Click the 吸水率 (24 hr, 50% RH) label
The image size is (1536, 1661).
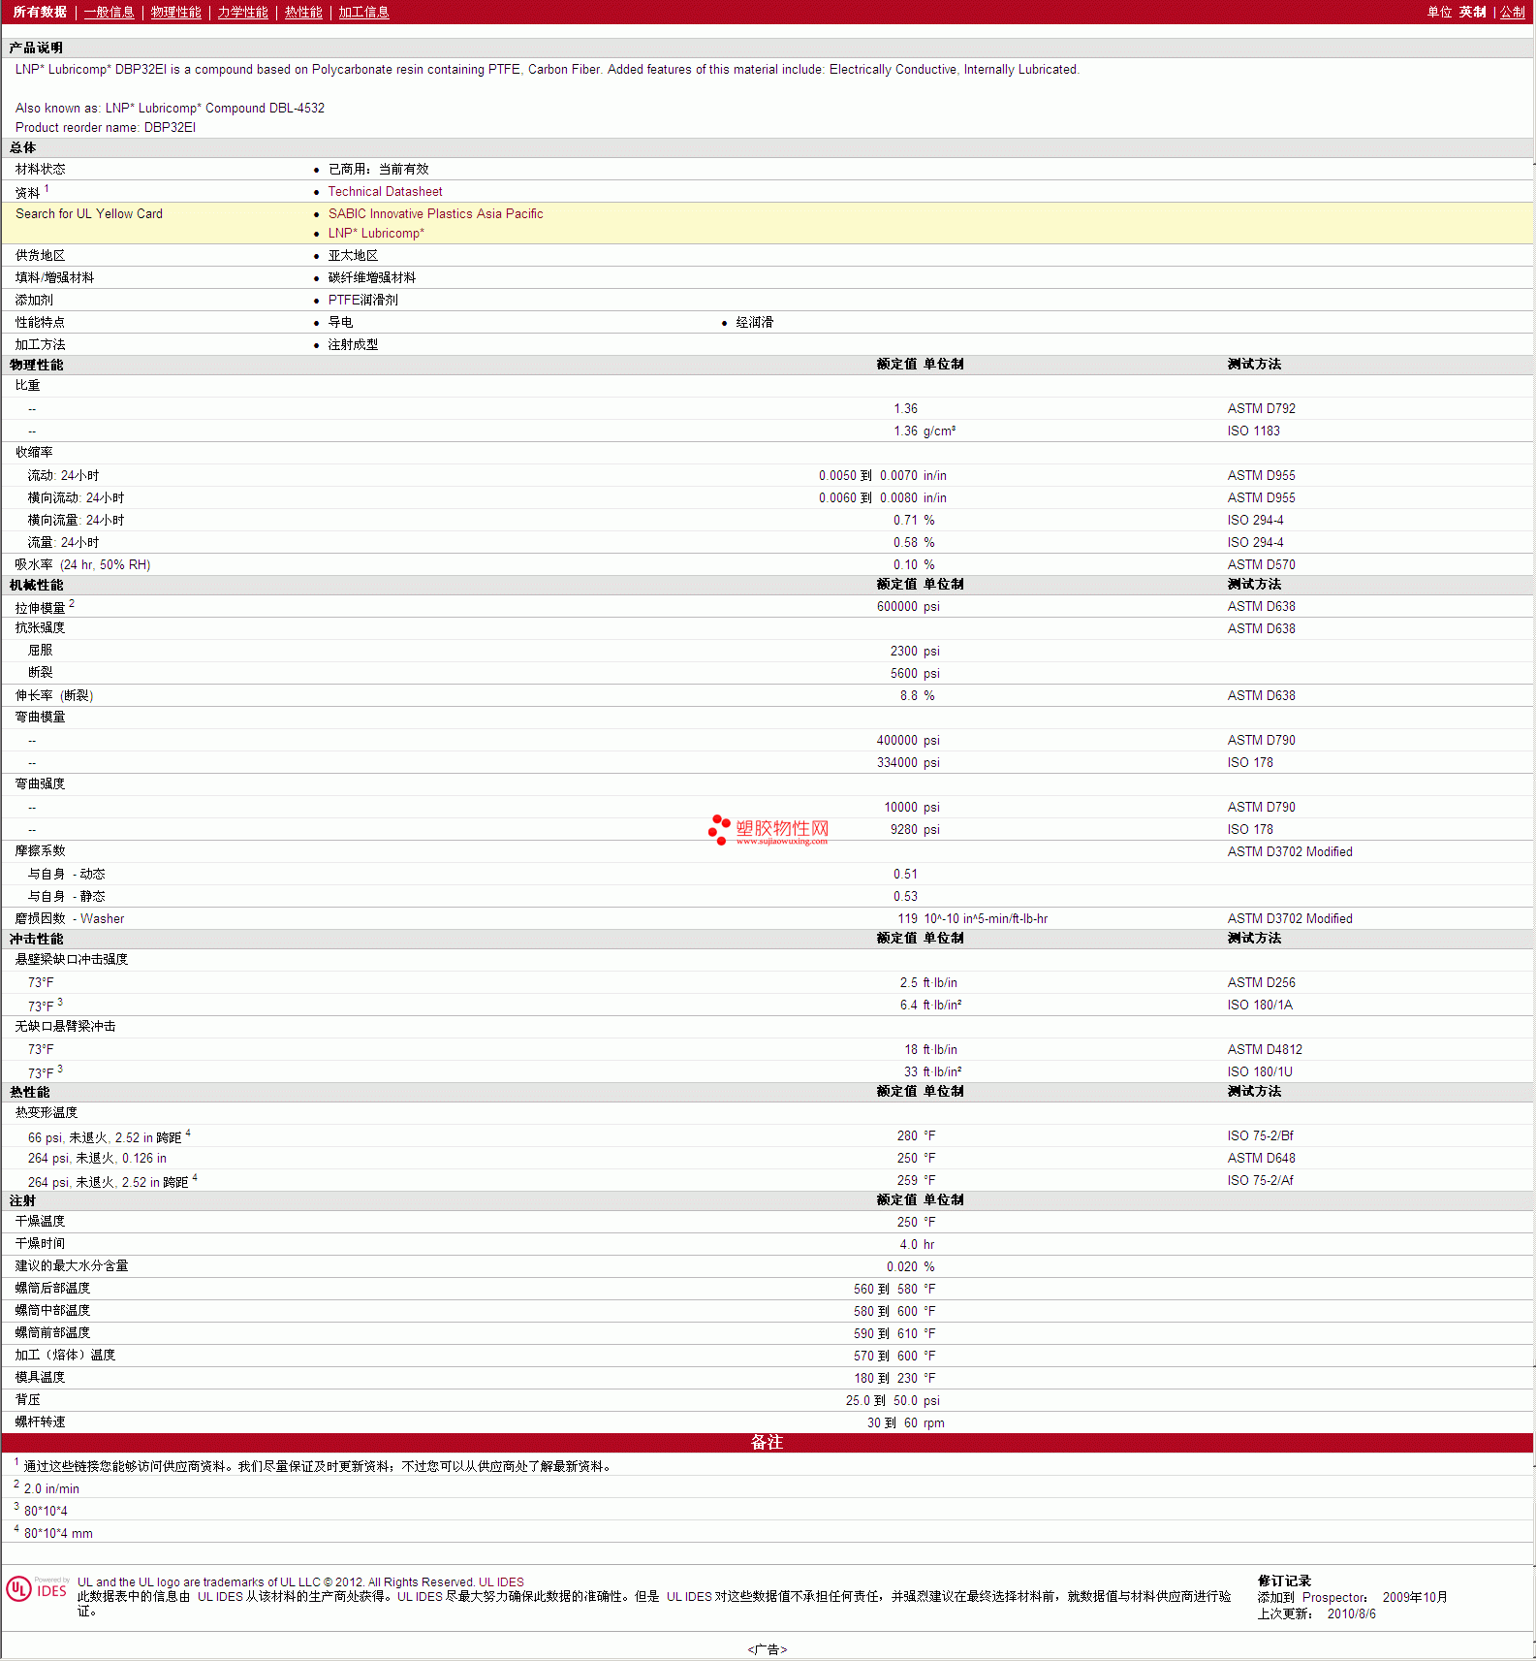click(82, 565)
